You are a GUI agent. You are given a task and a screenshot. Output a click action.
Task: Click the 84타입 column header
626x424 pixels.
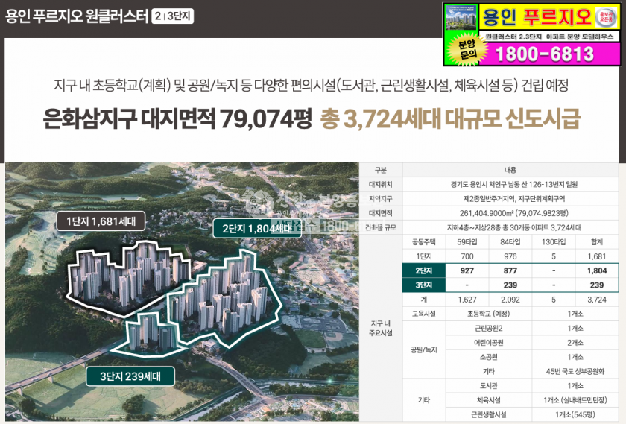coord(510,242)
